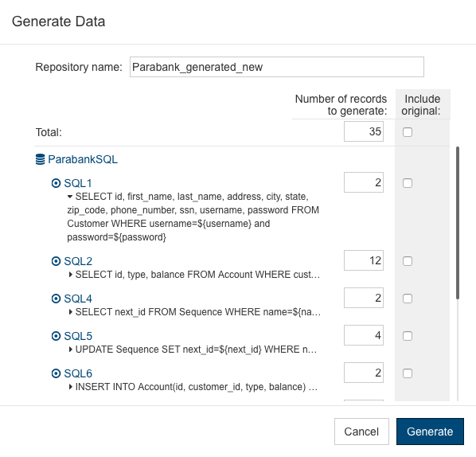476x457 pixels.
Task: Check Include original for Total row
Action: pyautogui.click(x=408, y=132)
